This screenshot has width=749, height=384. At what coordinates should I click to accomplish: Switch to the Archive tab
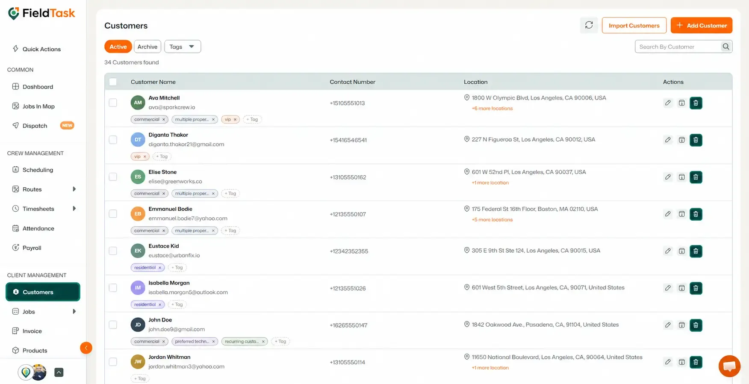(x=147, y=47)
